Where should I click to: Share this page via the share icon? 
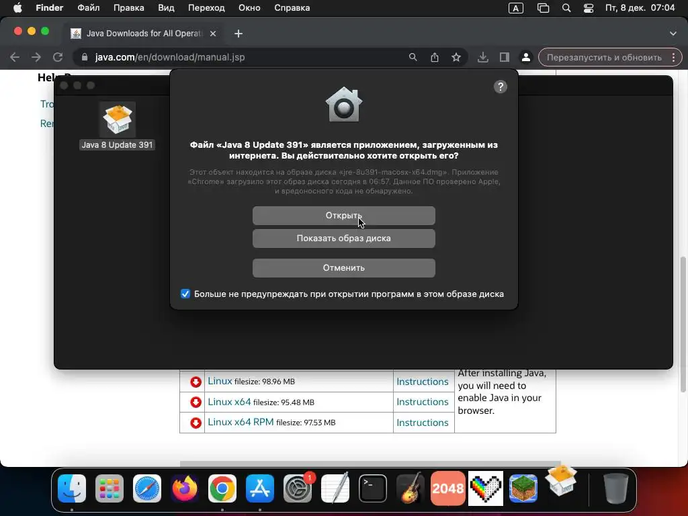pyautogui.click(x=435, y=57)
